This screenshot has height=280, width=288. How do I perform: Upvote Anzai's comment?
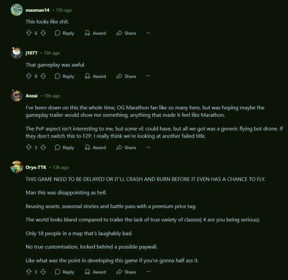(29, 147)
